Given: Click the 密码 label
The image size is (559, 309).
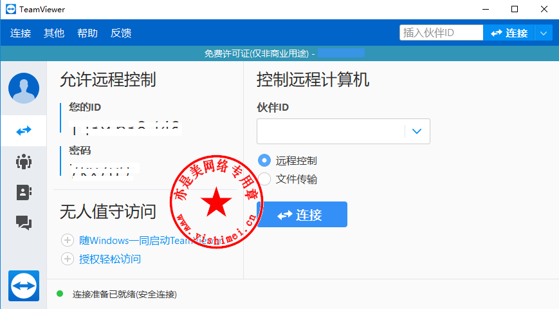Looking at the screenshot, I should coord(80,150).
